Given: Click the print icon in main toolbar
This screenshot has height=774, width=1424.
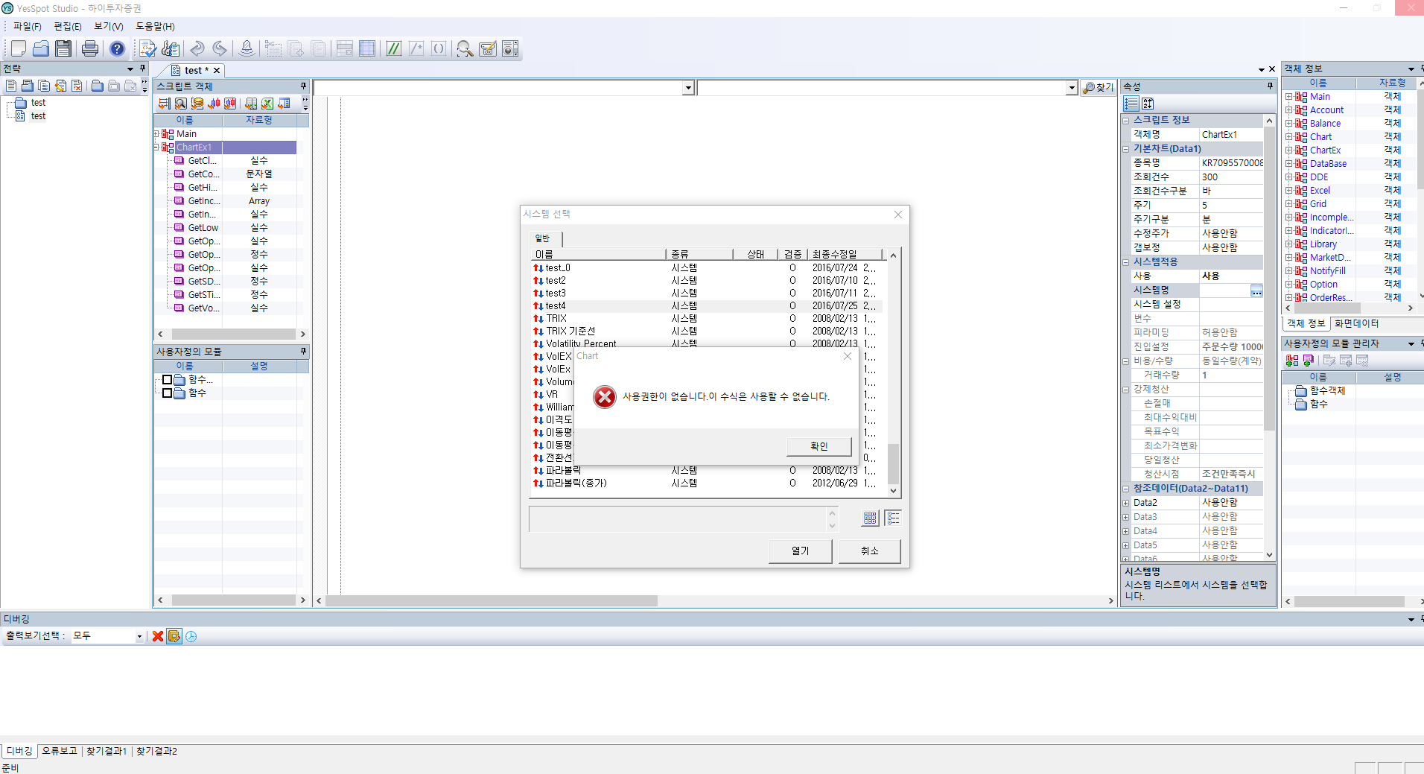Looking at the screenshot, I should tap(90, 49).
